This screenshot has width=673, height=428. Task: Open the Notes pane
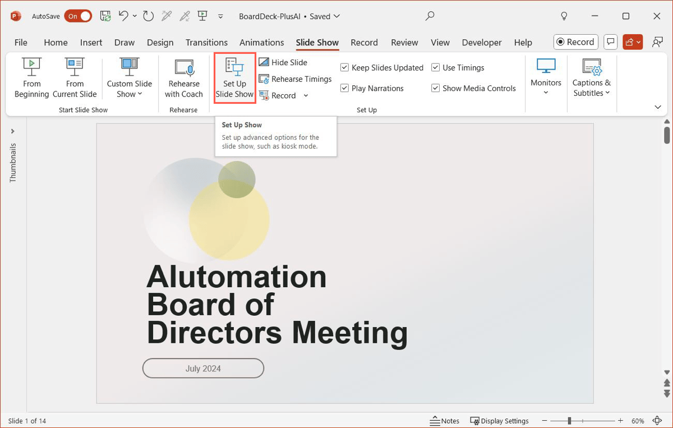[x=445, y=421]
